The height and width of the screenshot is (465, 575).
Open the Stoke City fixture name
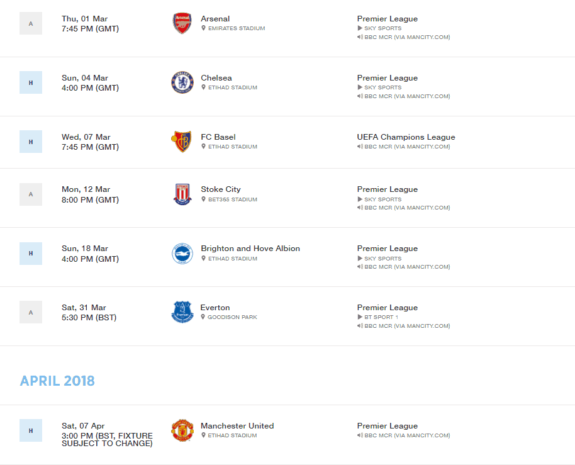point(221,189)
